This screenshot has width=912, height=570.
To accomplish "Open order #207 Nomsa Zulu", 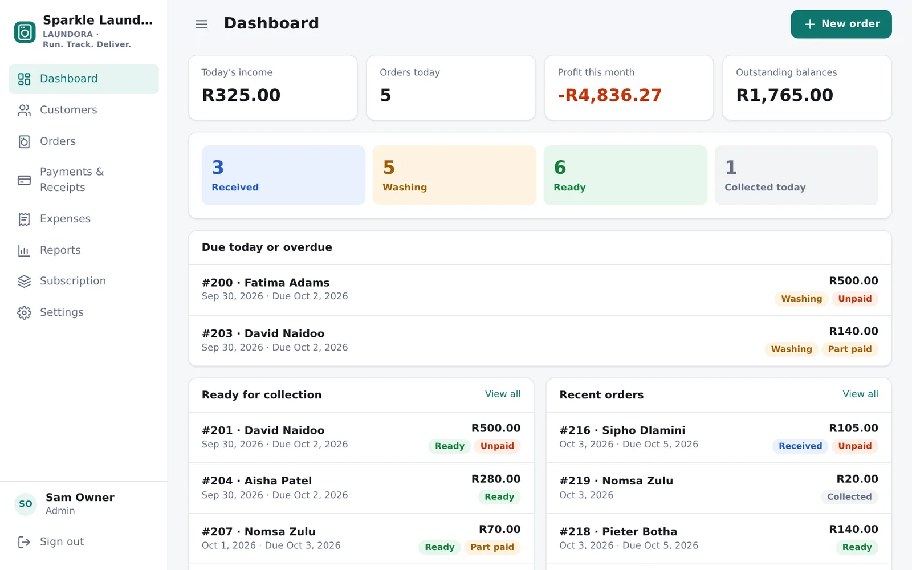I will [361, 539].
